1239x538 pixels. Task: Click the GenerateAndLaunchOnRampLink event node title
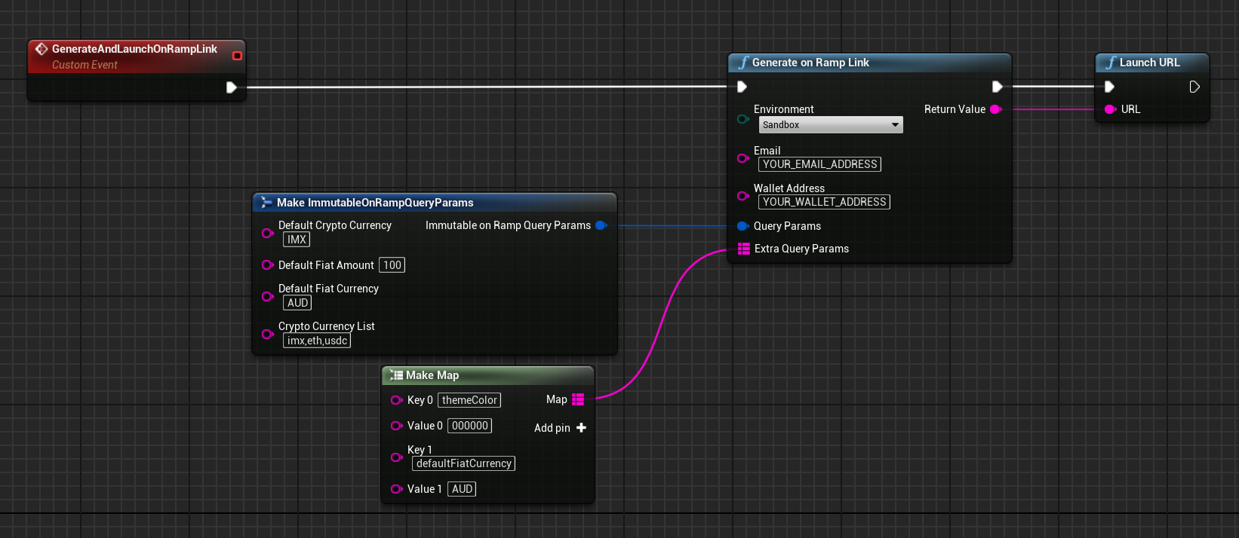134,49
